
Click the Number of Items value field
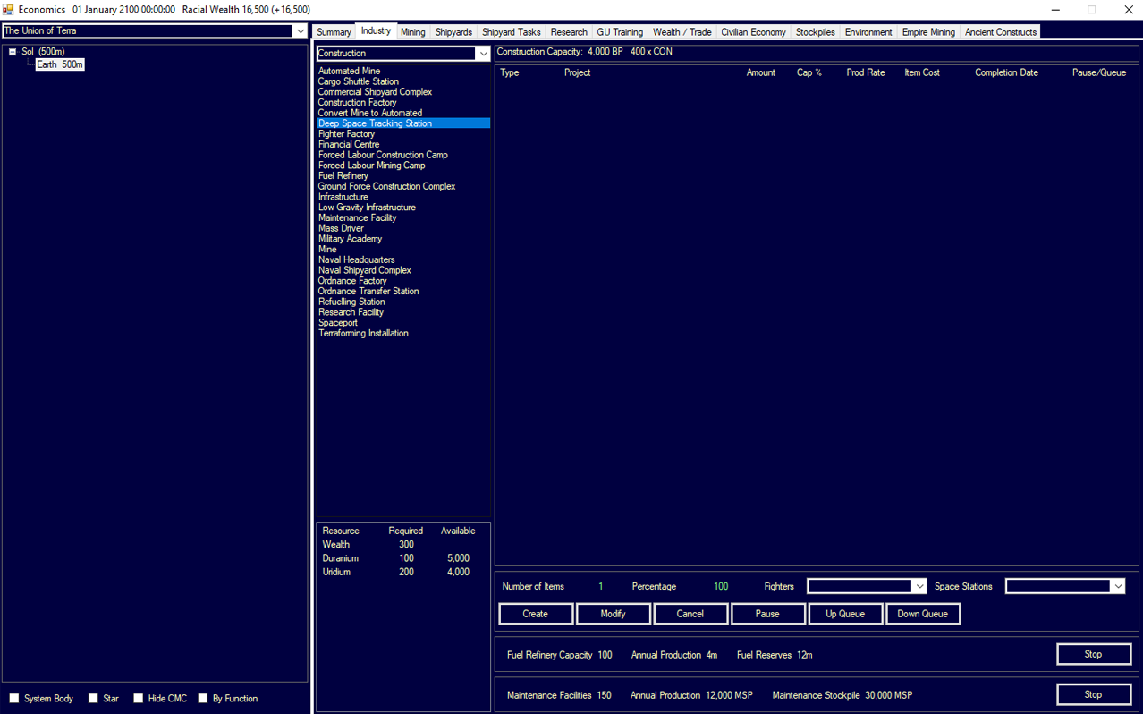601,587
